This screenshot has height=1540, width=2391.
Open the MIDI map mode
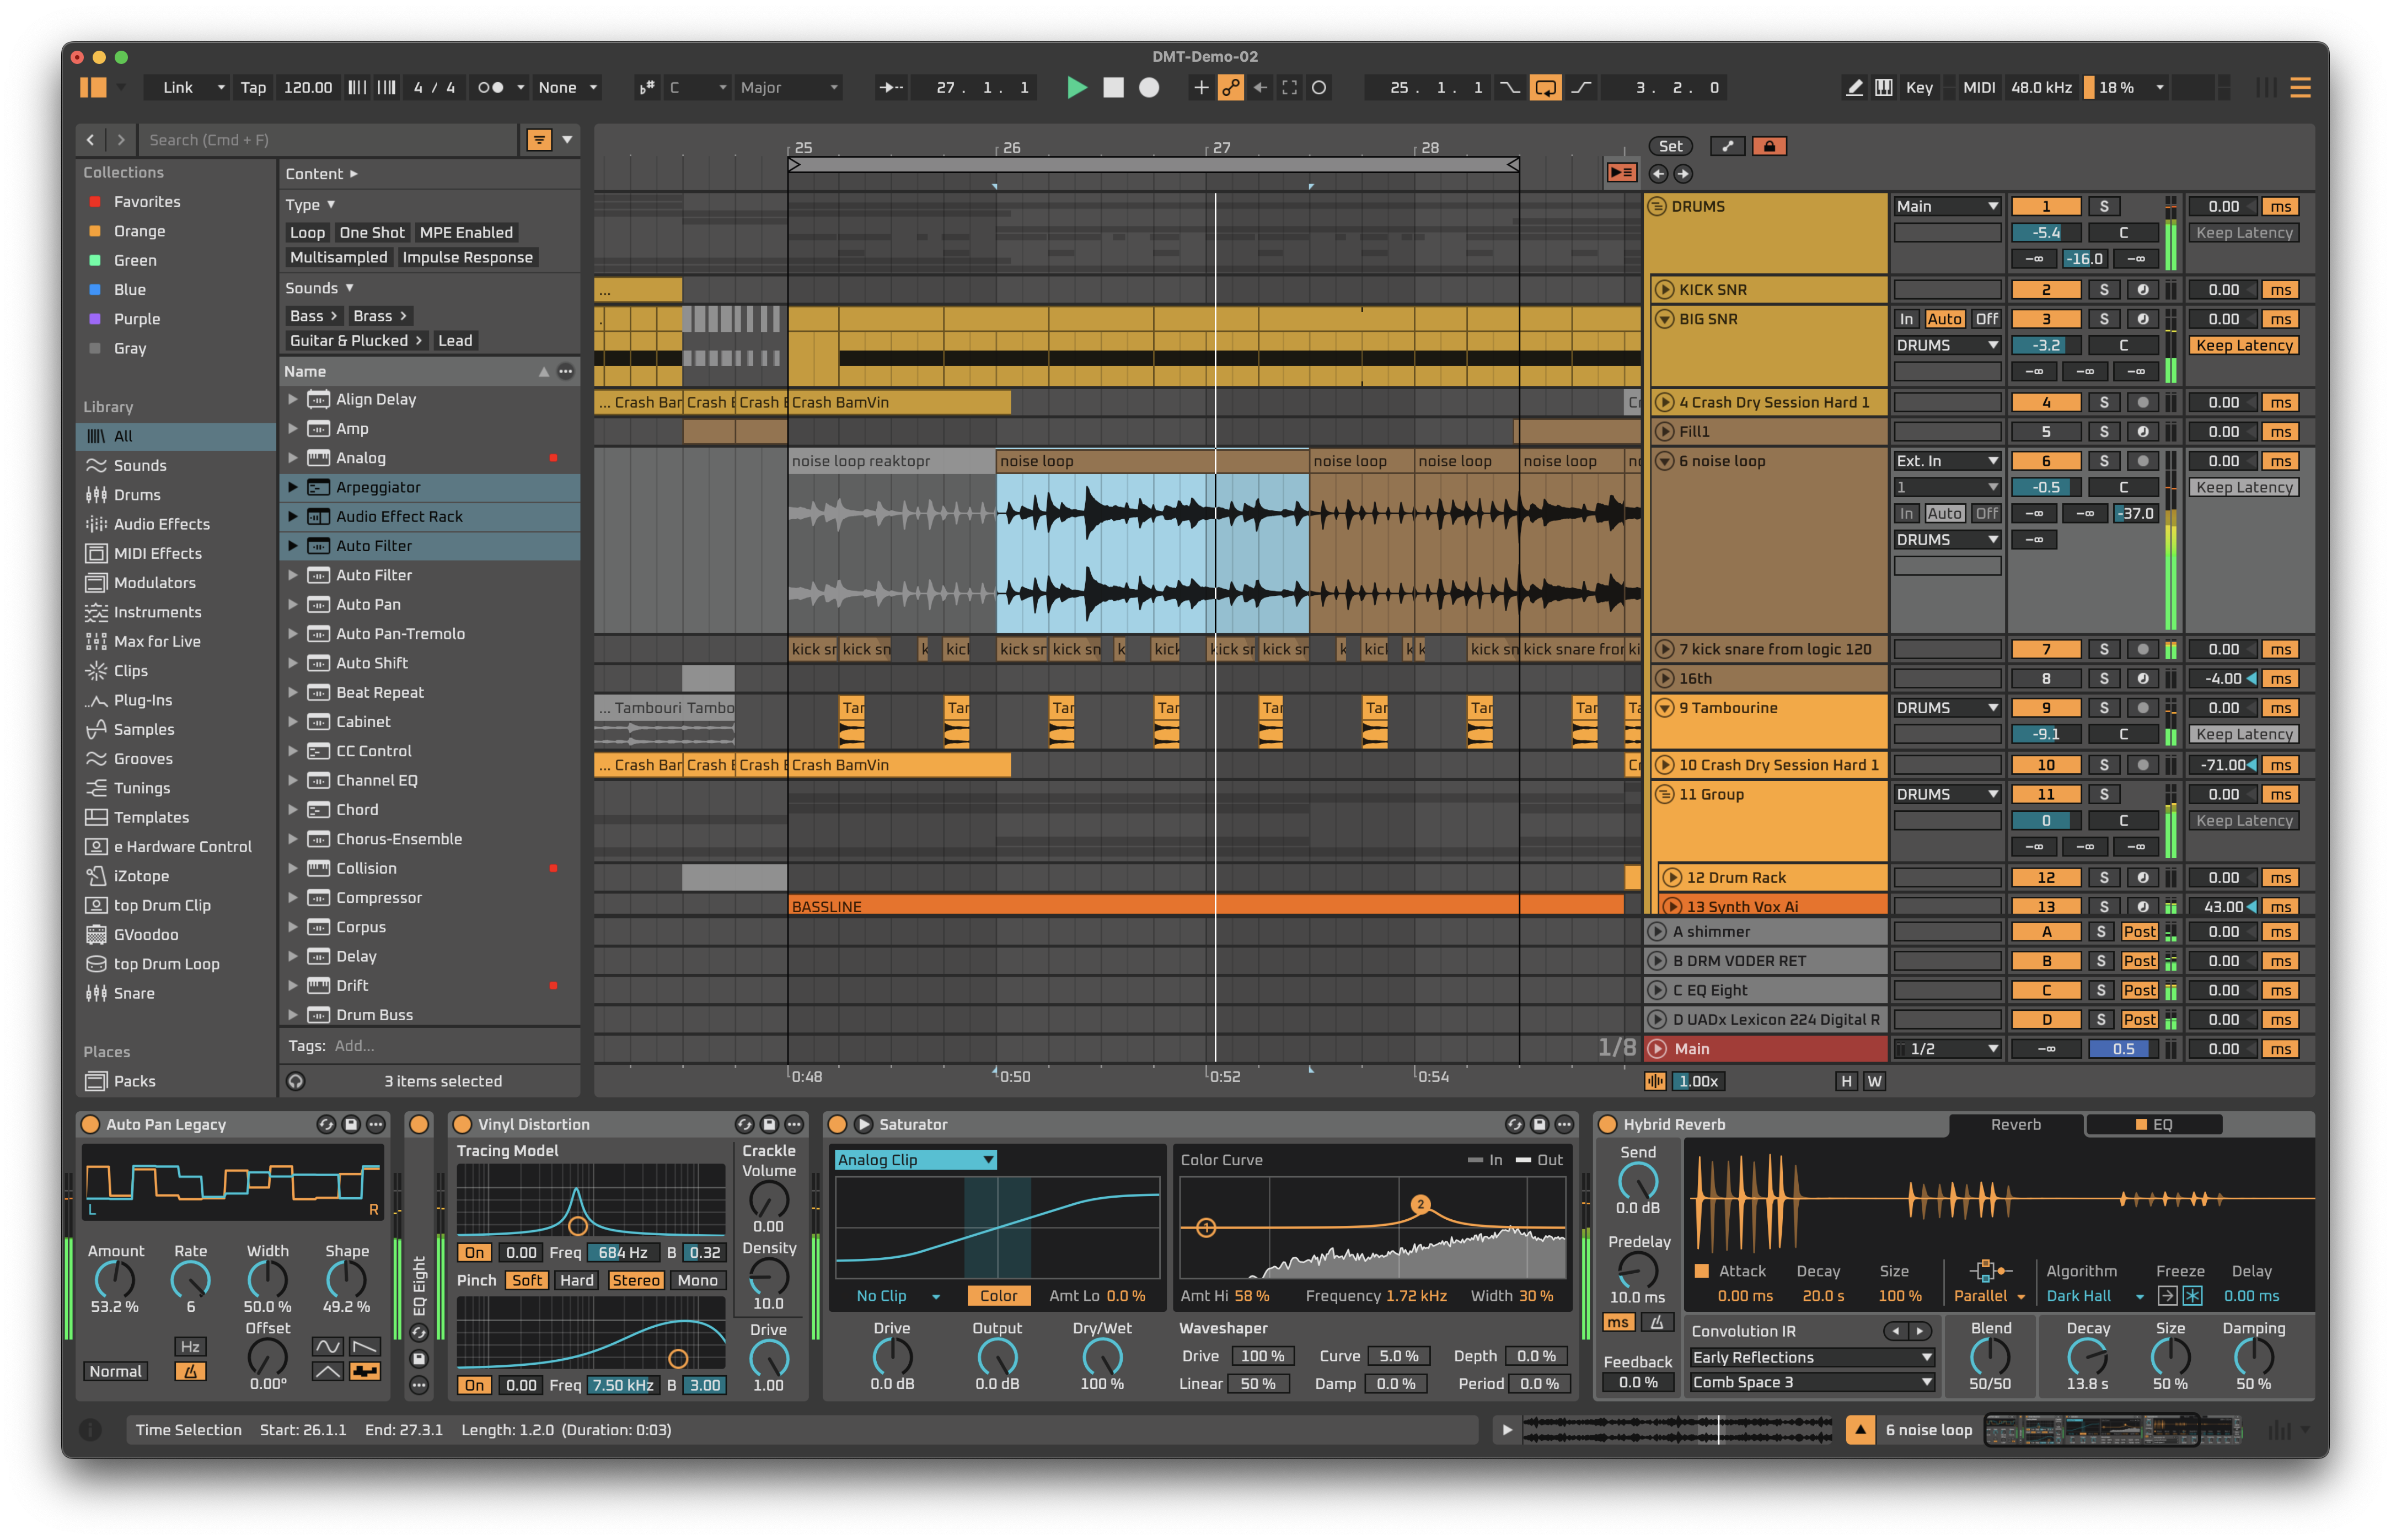pos(1978,88)
